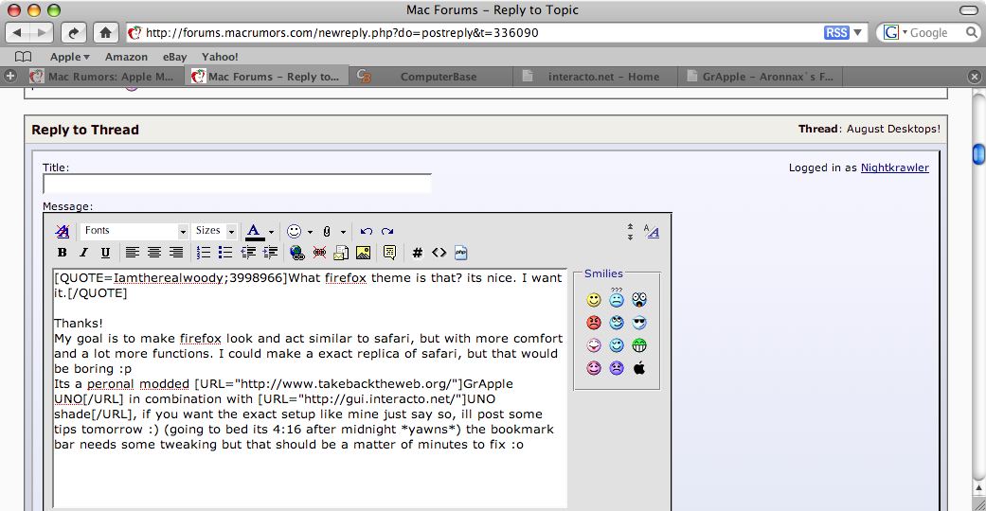
Task: Go to home page button
Action: coord(106,33)
